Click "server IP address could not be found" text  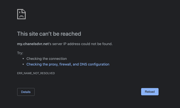[82, 44]
